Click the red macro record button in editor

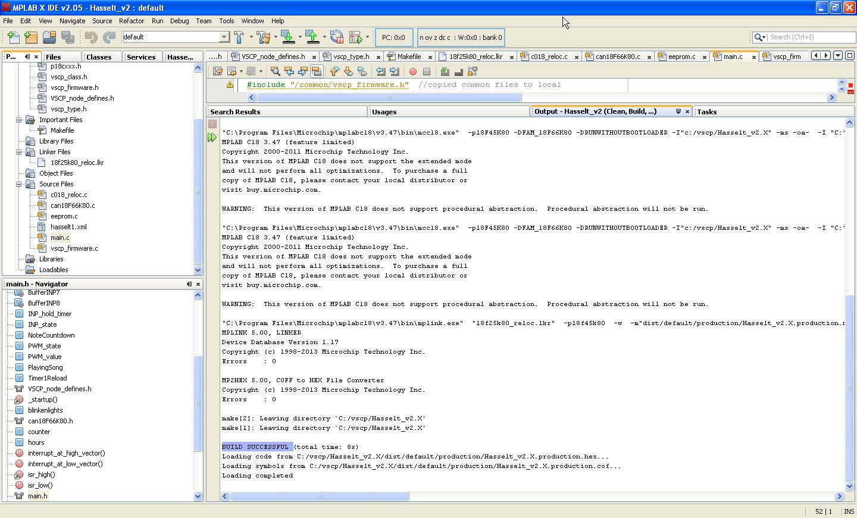pos(412,71)
